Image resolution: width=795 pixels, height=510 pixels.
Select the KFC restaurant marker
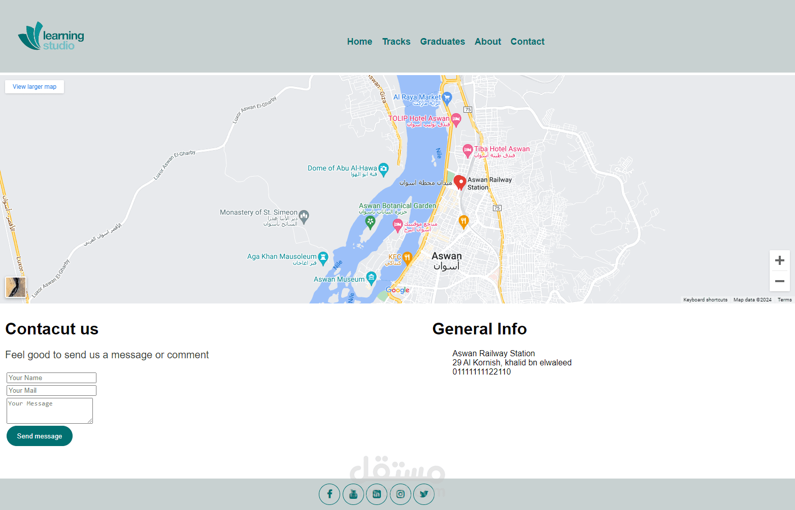pos(407,258)
